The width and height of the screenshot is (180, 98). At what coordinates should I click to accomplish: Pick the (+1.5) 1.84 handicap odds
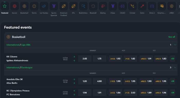(x=115, y=93)
